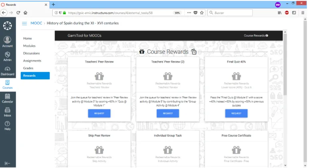The height and width of the screenshot is (168, 309).
Task: Open Grades in course navigation
Action: (28, 68)
